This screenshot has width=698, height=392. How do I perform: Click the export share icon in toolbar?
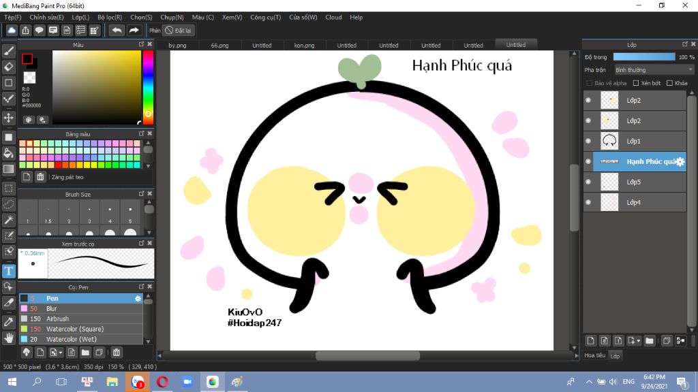tap(25, 30)
